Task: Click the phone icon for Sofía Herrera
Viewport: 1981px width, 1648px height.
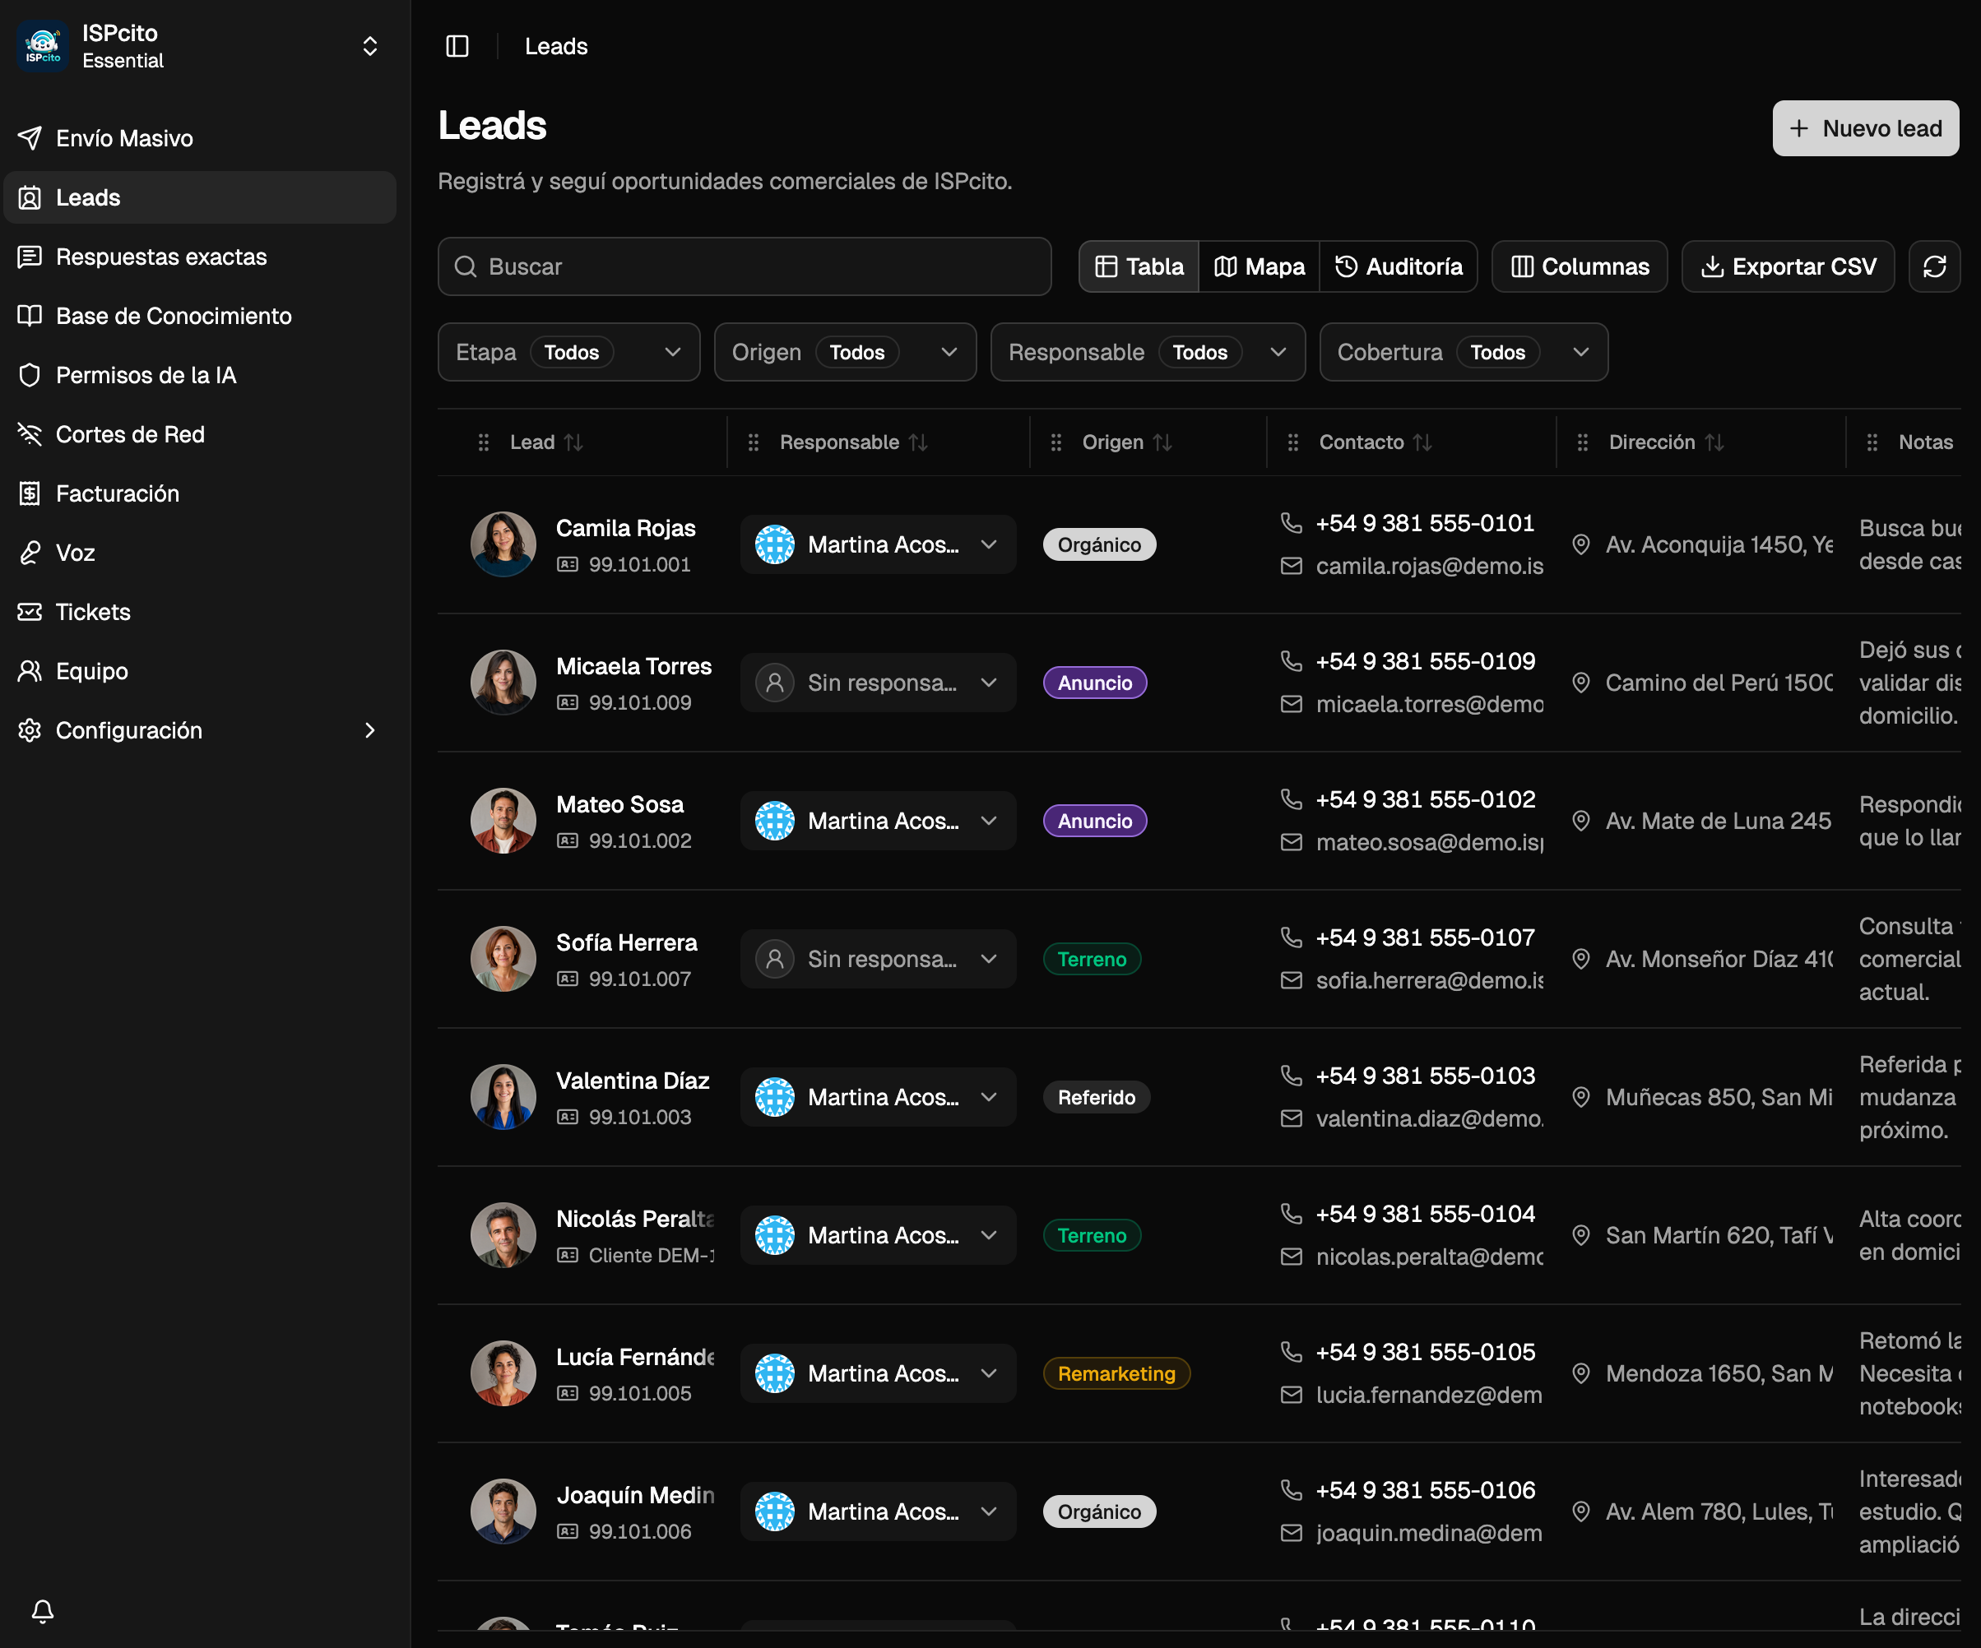Action: [x=1292, y=938]
